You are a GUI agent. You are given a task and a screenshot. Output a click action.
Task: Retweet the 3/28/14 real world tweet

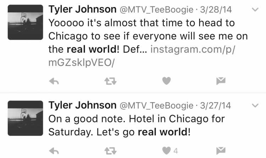click(110, 81)
